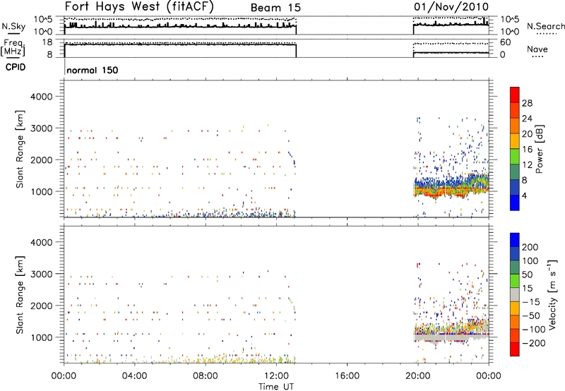Image resolution: width=565 pixels, height=391 pixels.
Task: Click the 'Velocity [m s-1]' colorbar title
Action: pyautogui.click(x=552, y=294)
